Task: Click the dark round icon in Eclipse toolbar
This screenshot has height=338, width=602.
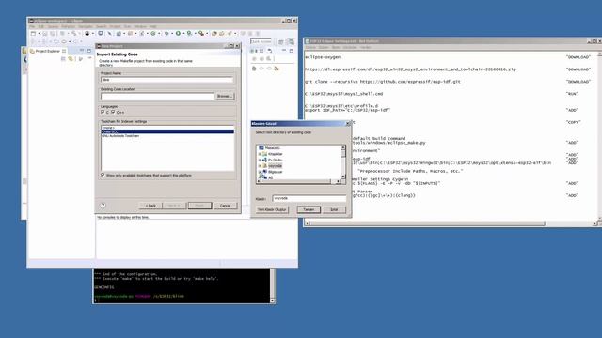Action: pyautogui.click(x=87, y=34)
